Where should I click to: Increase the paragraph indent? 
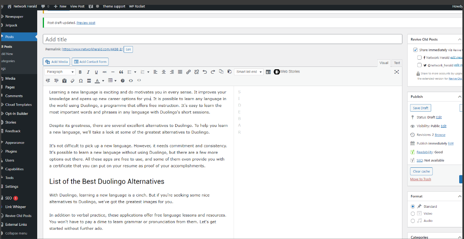pos(56,80)
